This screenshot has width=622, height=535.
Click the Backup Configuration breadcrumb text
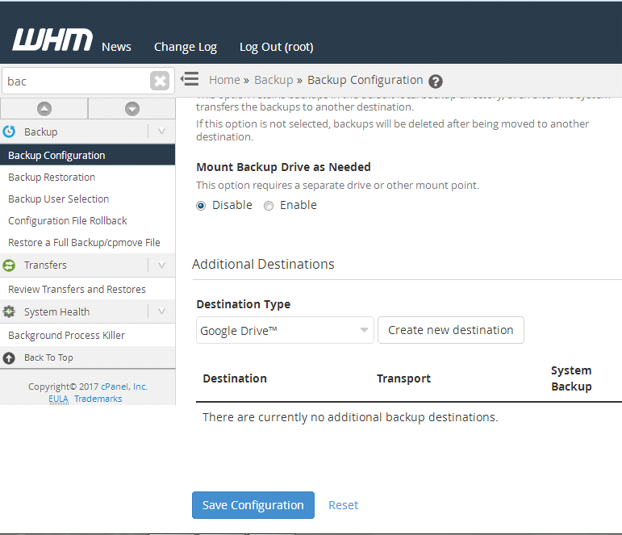click(x=365, y=80)
